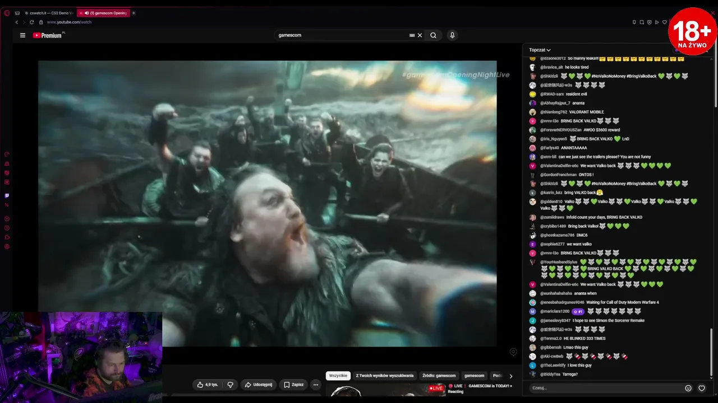Select the gamescom Opening Night tab
The width and height of the screenshot is (718, 403).
point(103,13)
